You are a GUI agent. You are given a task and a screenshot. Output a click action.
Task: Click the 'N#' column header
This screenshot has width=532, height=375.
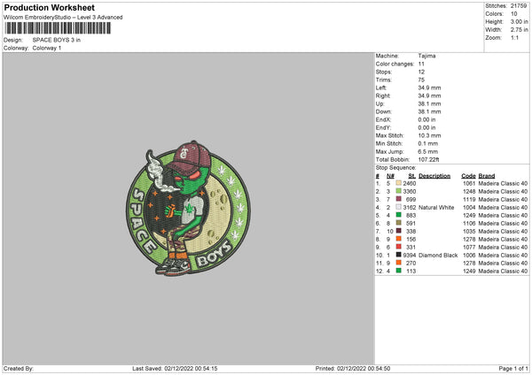[x=390, y=176]
